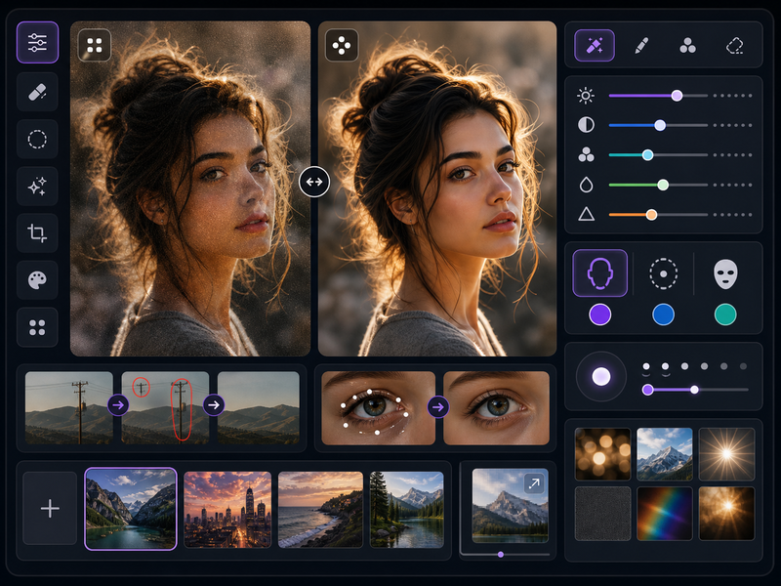
Task: Click grid icon on the before photo
Action: (95, 45)
